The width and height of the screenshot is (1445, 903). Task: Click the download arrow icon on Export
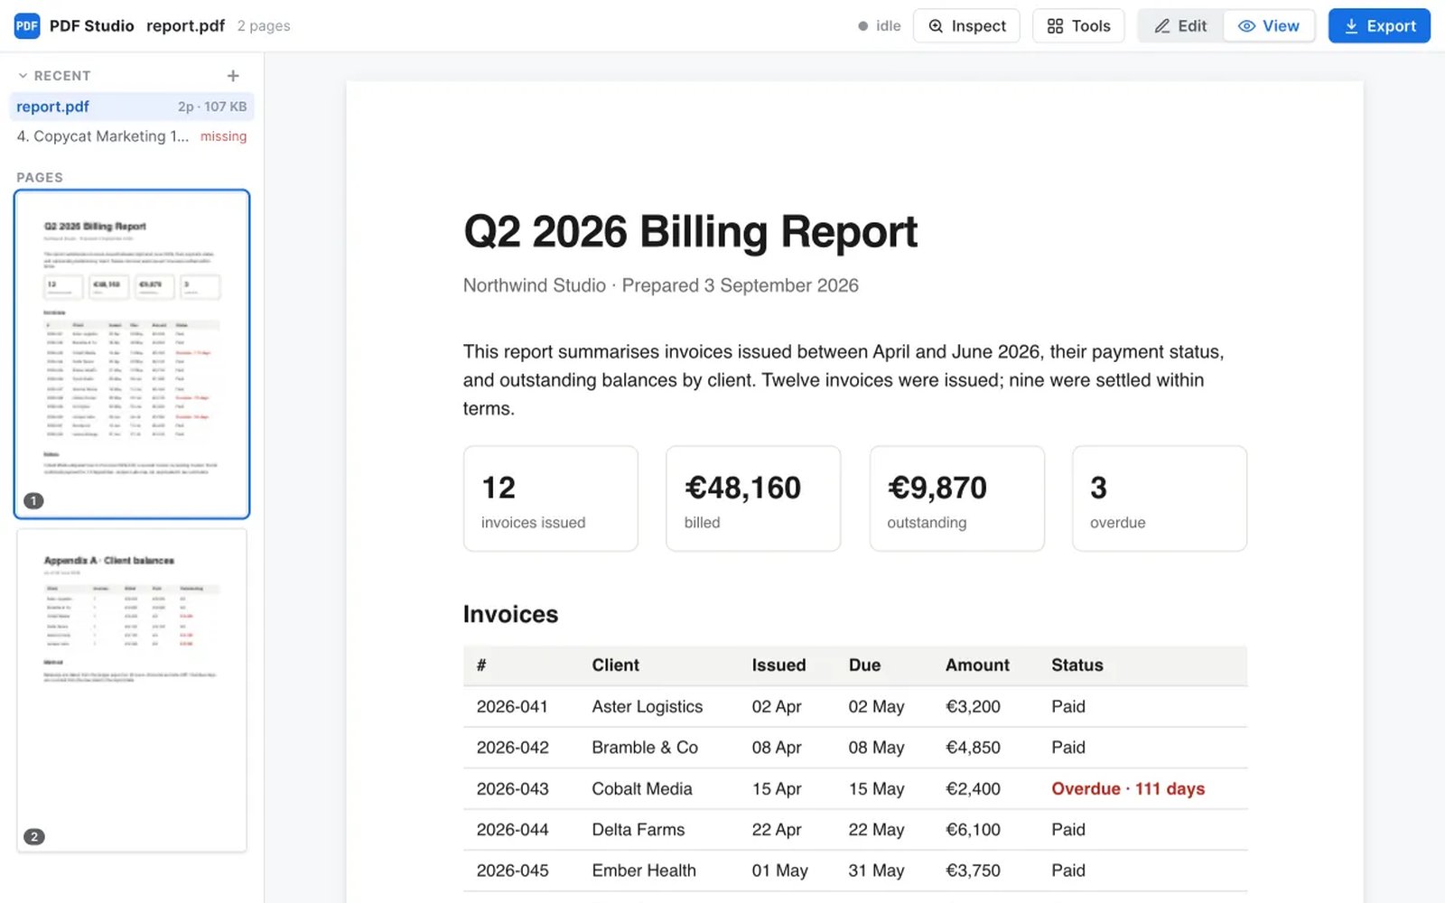[1351, 26]
